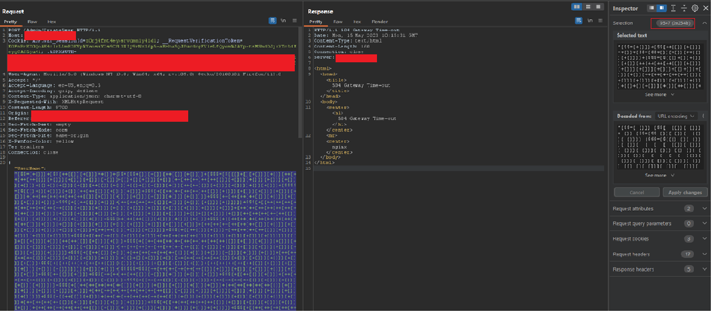Click the Response headers count badge 5

[x=689, y=270]
